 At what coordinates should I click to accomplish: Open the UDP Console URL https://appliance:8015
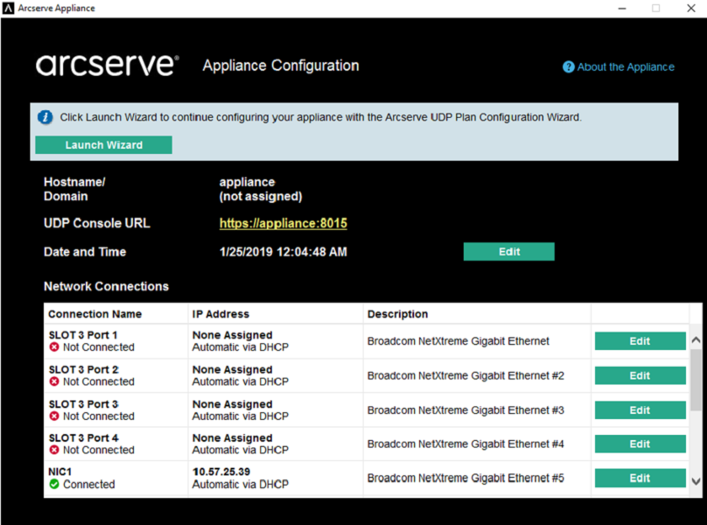pyautogui.click(x=283, y=223)
